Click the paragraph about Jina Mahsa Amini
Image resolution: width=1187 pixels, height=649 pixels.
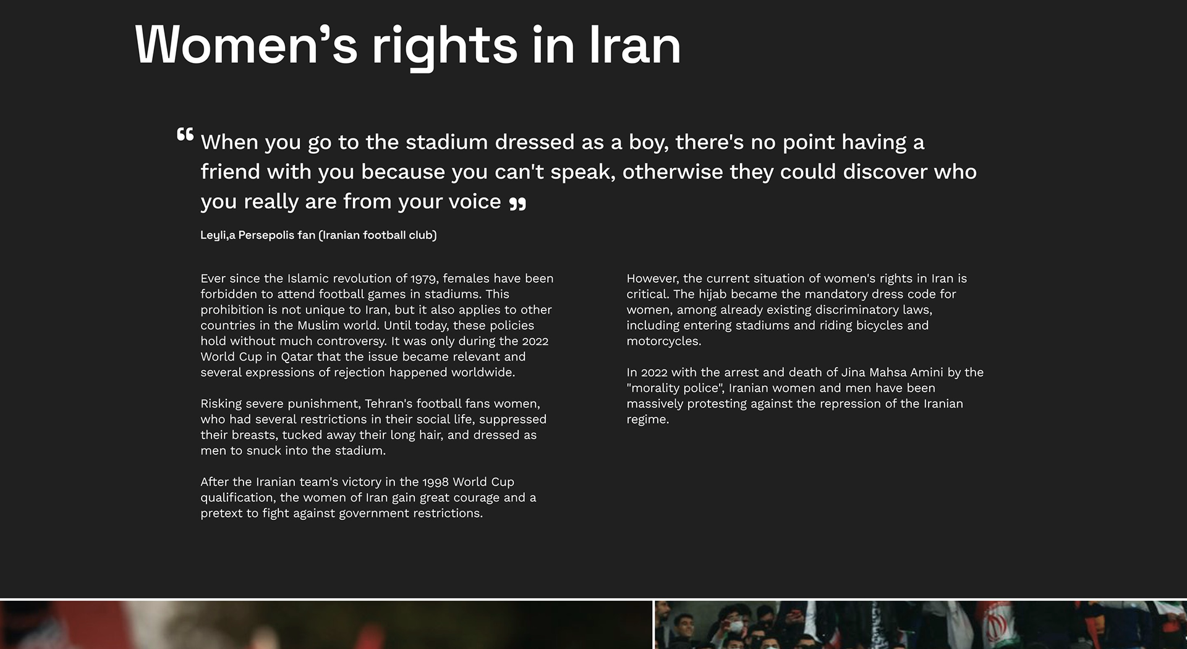tap(805, 395)
